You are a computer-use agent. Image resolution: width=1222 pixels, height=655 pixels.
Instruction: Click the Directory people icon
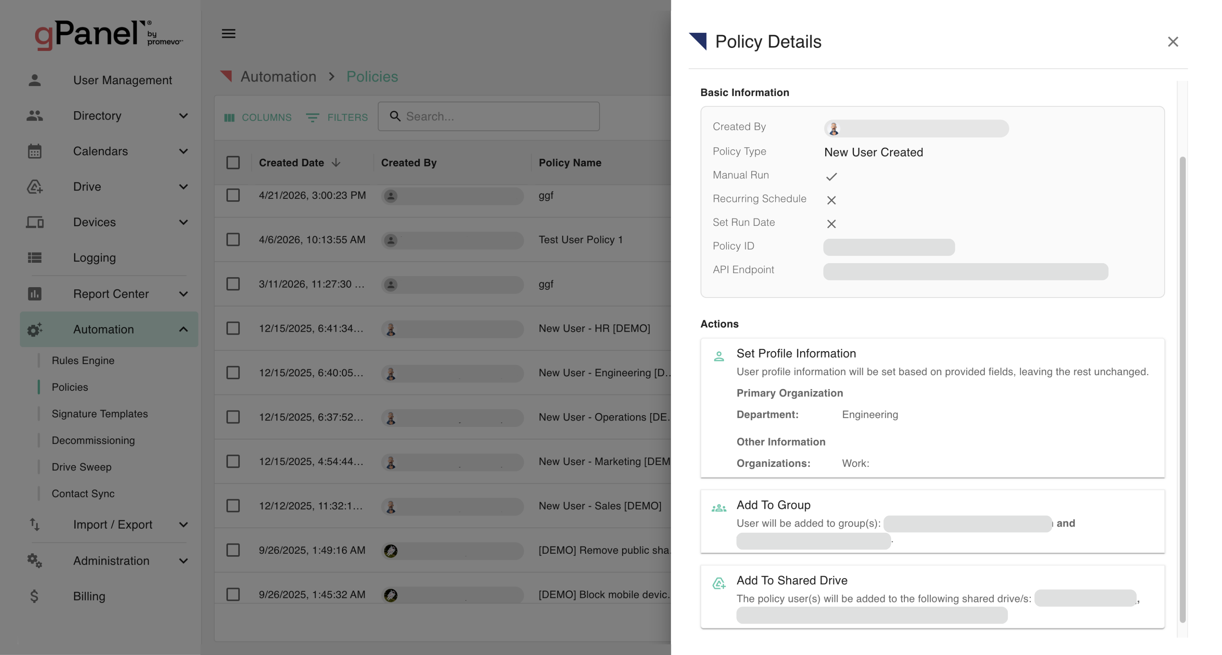35,116
